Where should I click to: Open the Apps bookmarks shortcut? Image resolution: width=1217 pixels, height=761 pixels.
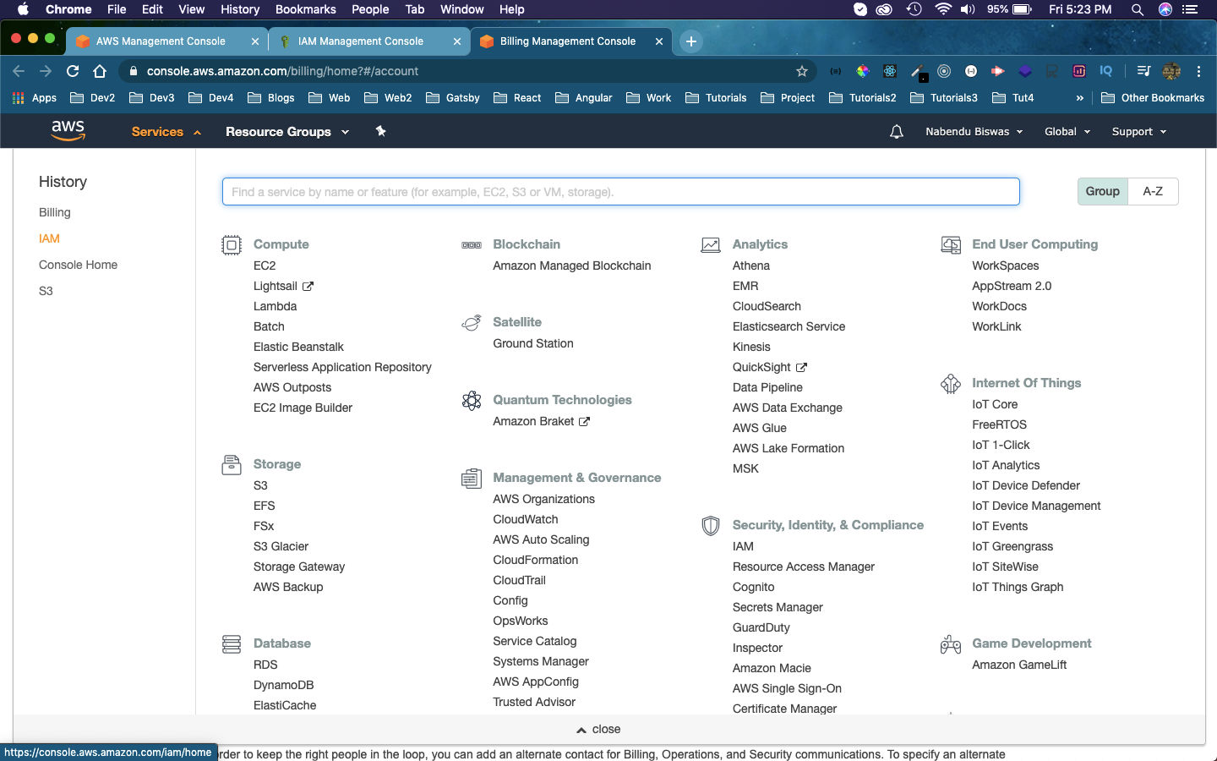[35, 98]
